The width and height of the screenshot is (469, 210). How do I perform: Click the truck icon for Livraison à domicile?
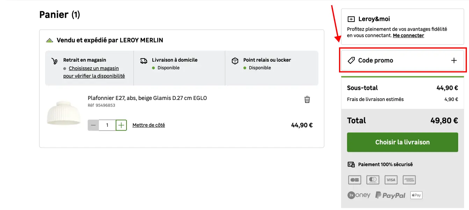143,60
